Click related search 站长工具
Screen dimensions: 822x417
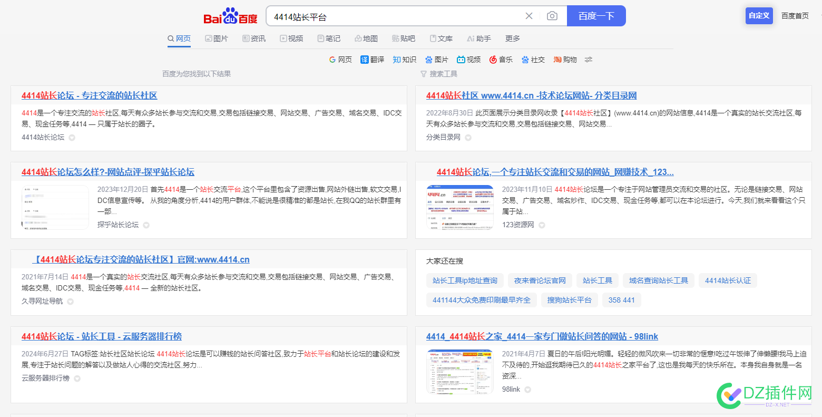pyautogui.click(x=598, y=280)
